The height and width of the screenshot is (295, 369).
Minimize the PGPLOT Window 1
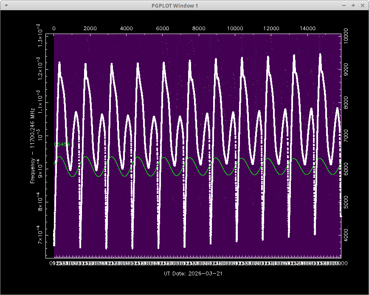point(344,6)
